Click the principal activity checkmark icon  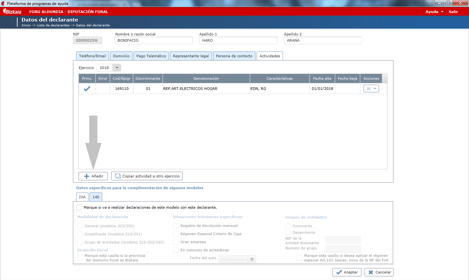87,89
